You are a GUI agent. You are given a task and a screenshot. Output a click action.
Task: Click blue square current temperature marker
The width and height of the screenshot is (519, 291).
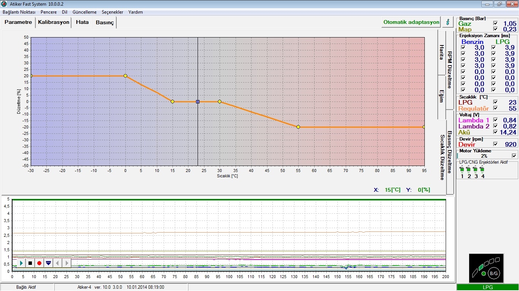pyautogui.click(x=198, y=102)
